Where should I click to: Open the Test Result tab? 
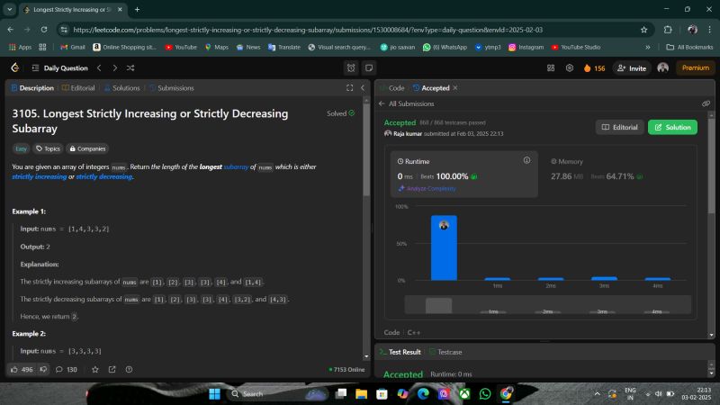(400, 352)
